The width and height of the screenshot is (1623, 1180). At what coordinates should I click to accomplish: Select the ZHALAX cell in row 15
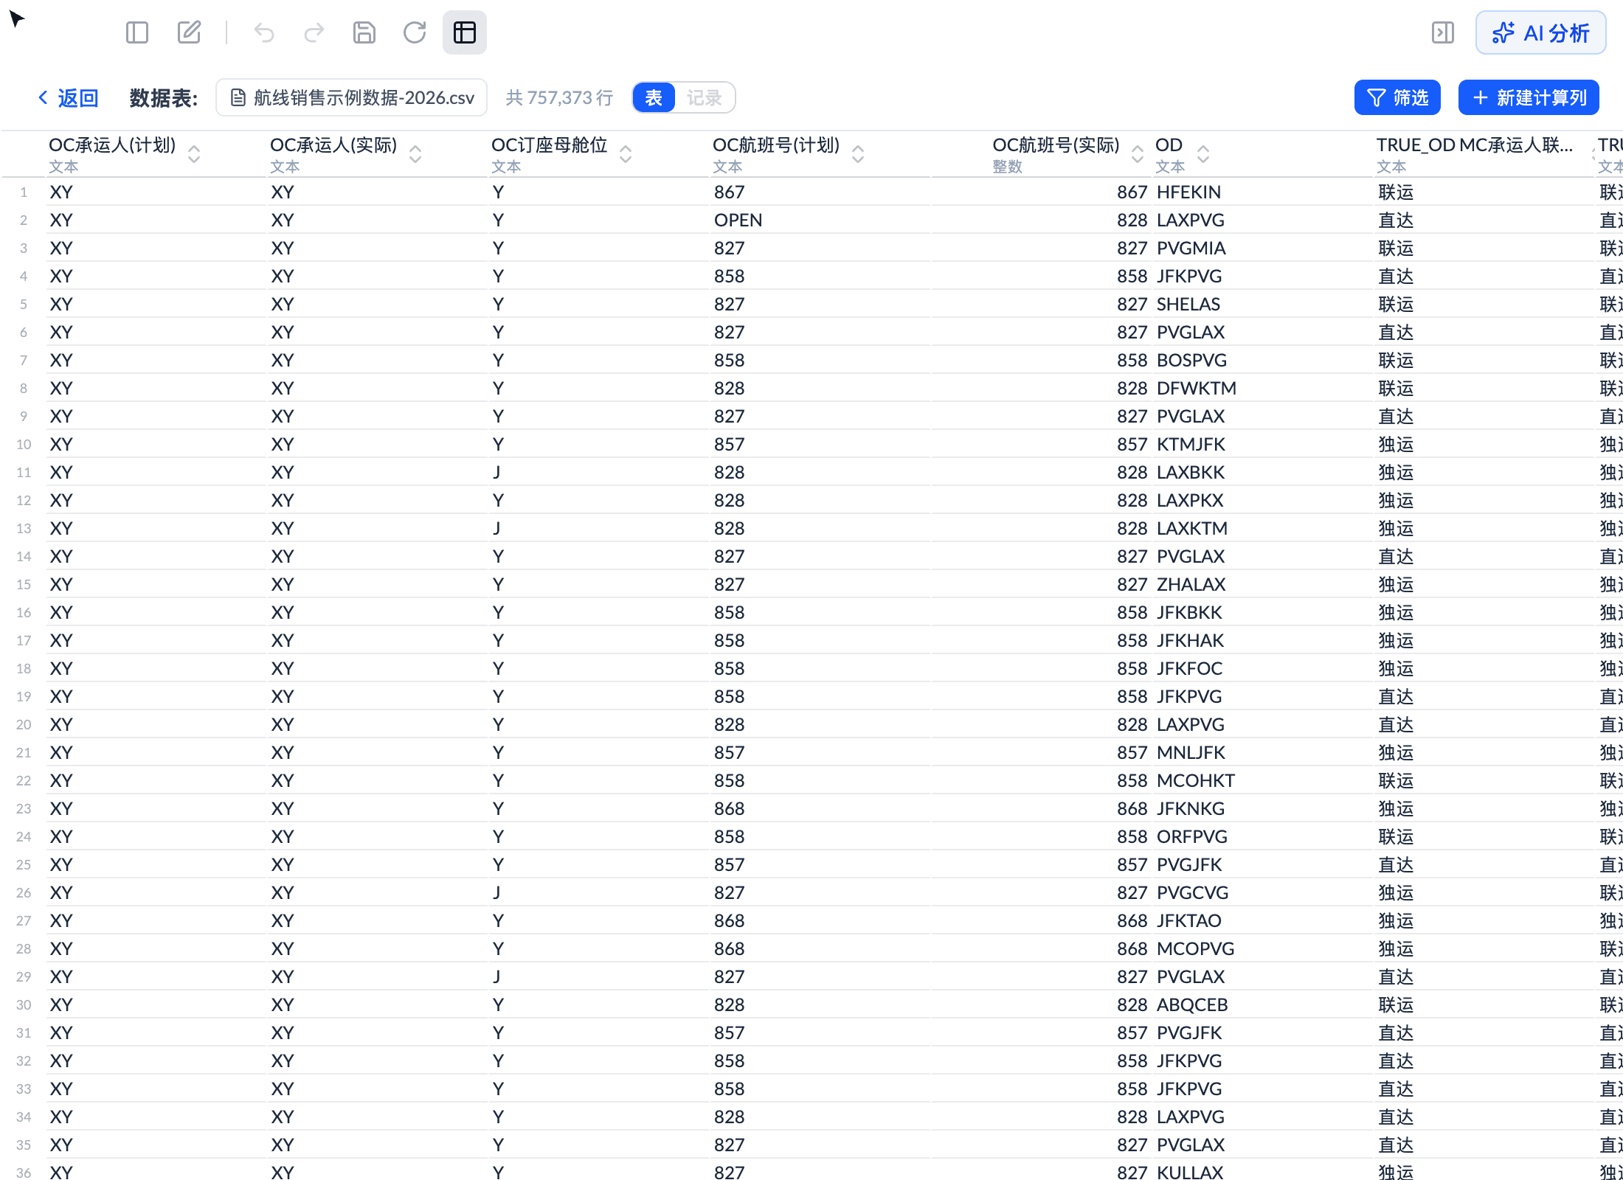pos(1262,584)
